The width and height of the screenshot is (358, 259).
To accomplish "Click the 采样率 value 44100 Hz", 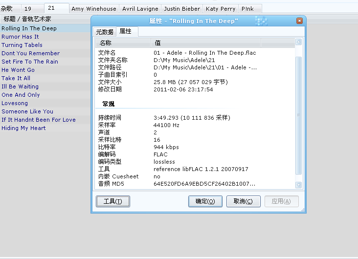I will point(166,125).
